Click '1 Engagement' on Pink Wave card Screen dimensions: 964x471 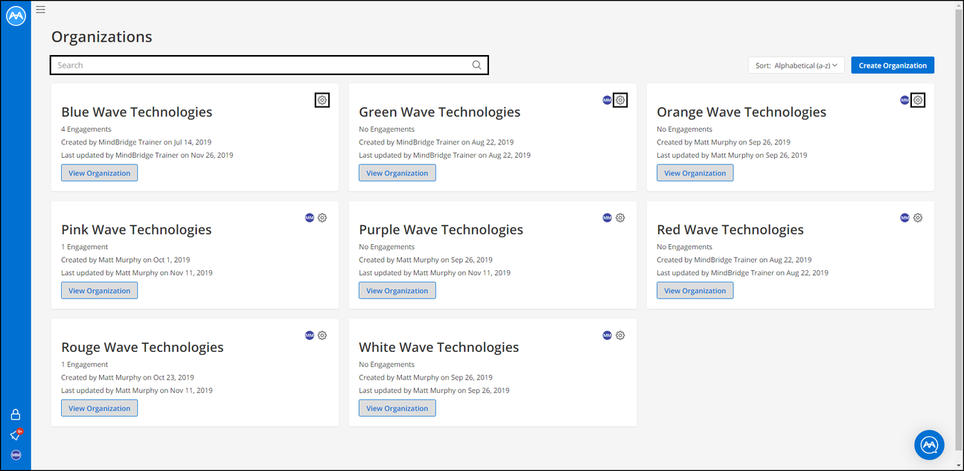click(84, 247)
